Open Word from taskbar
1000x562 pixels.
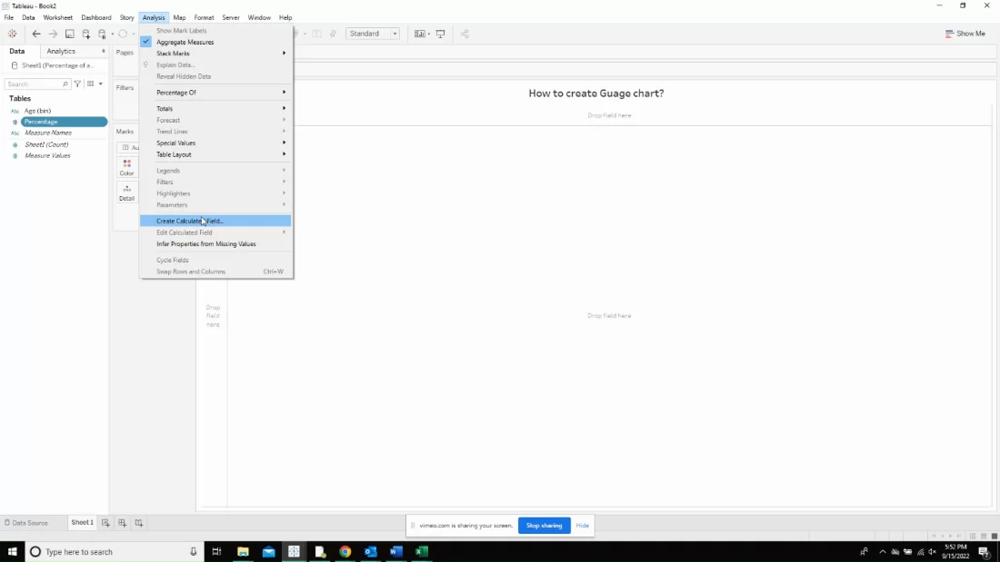[x=396, y=552]
